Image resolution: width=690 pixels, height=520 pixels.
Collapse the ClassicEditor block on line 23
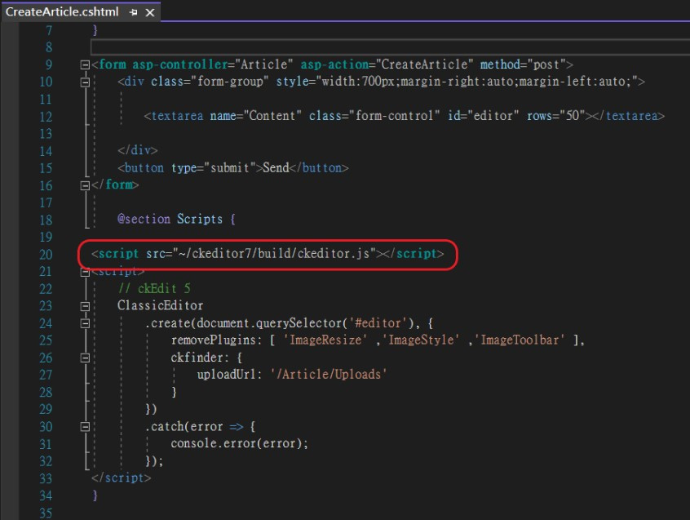pyautogui.click(x=86, y=306)
